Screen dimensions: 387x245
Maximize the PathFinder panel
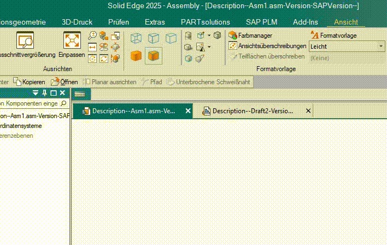pos(54,93)
